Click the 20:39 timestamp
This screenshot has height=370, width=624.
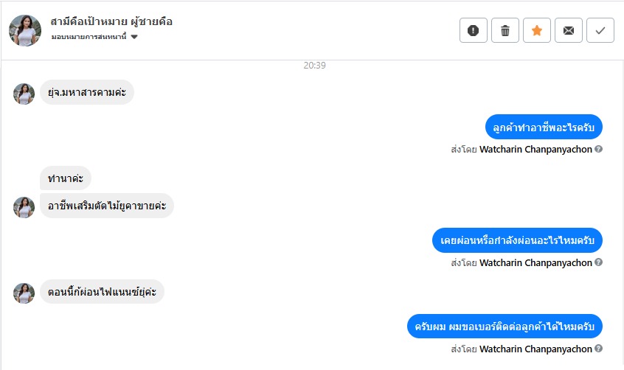coord(314,66)
